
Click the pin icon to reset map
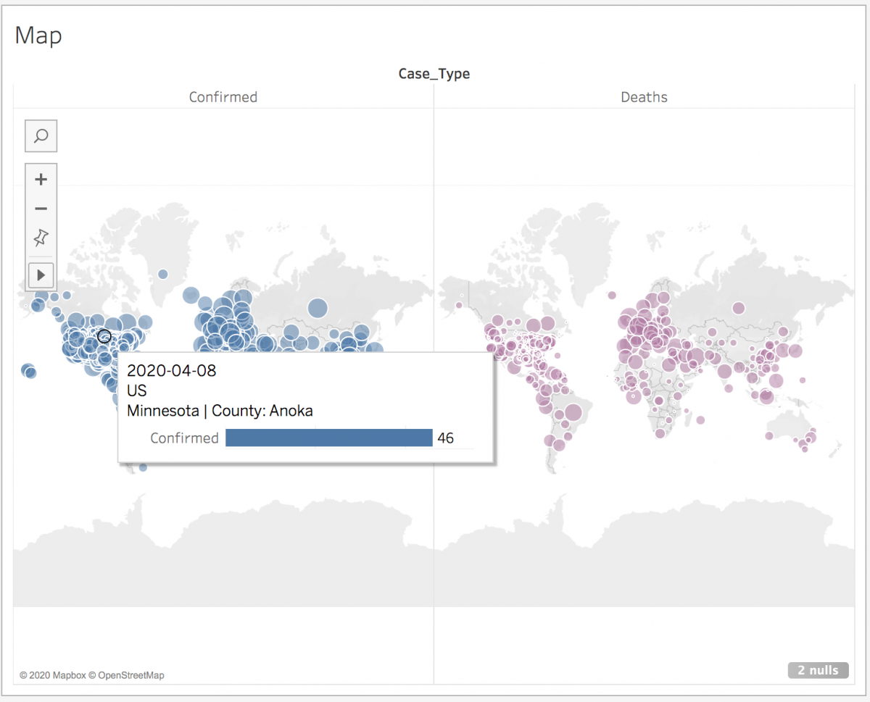click(x=41, y=238)
